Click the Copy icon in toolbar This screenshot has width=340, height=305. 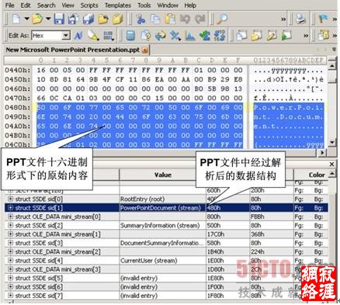(x=155, y=19)
